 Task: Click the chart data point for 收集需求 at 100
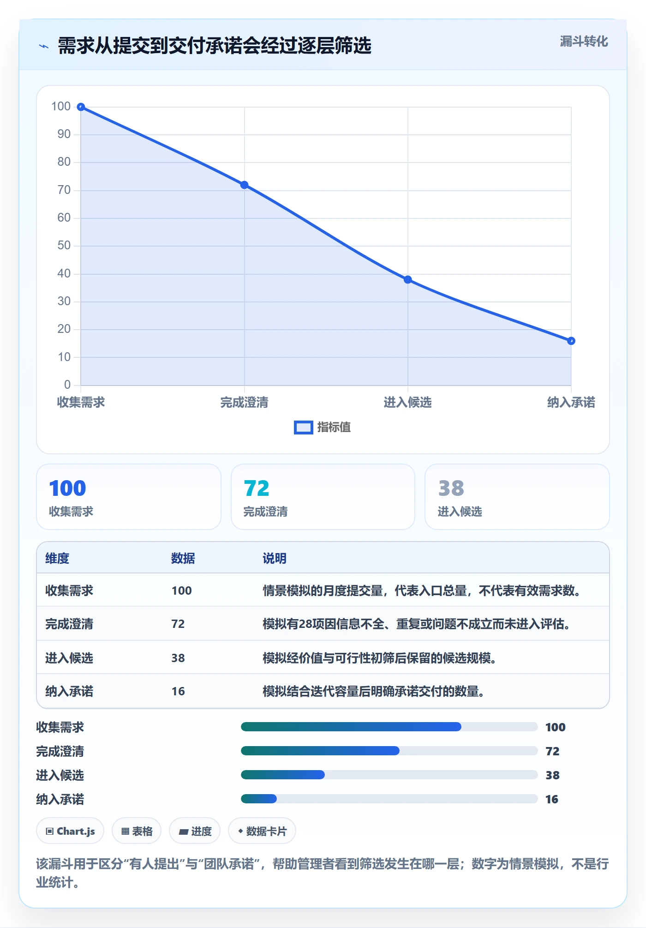[x=81, y=107]
